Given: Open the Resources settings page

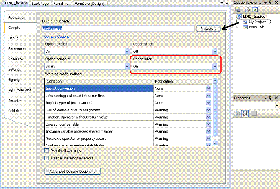Looking at the screenshot, I should (16, 59).
